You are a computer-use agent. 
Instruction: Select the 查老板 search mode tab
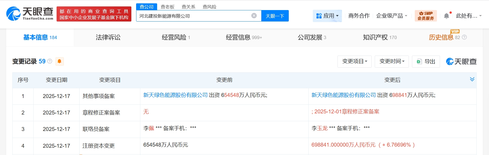[167, 7]
